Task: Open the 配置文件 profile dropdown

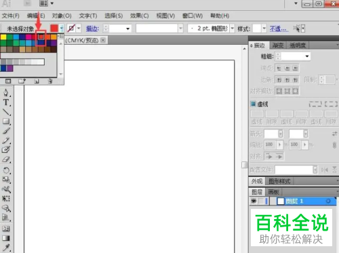Action: tap(315, 170)
